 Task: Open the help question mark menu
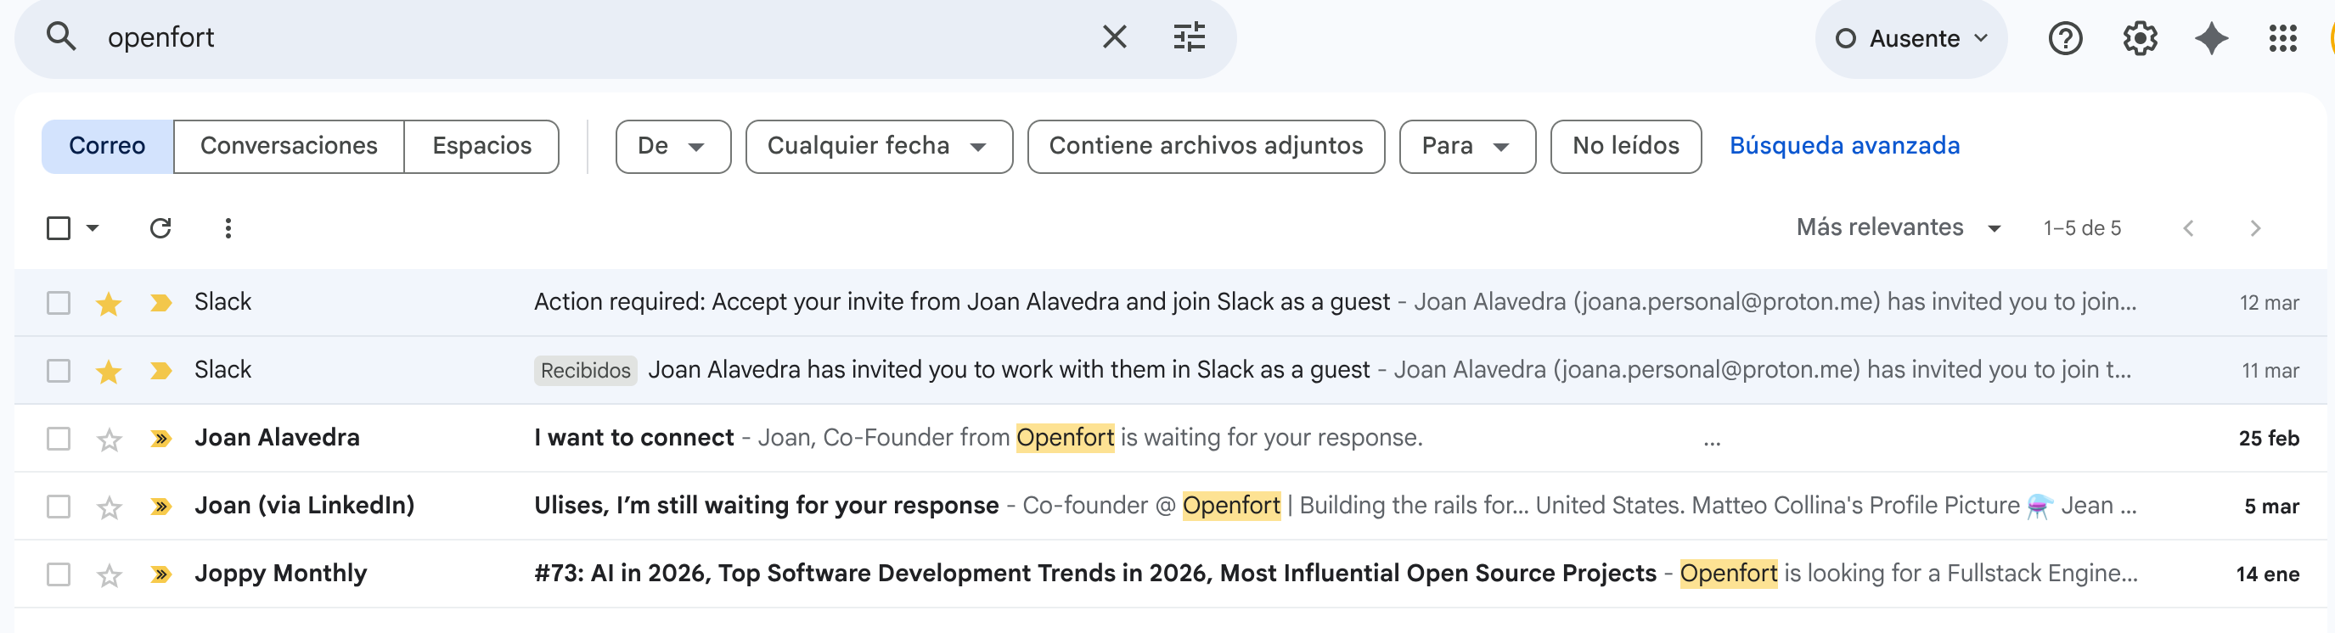(2065, 38)
